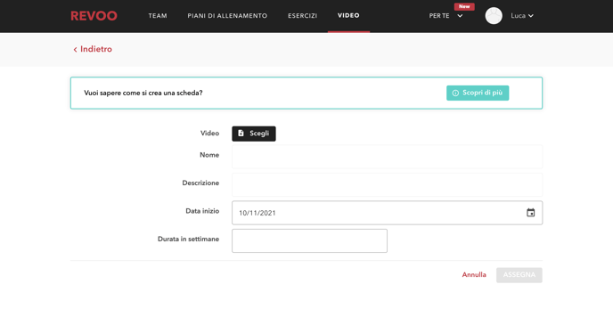Focus the Durata in settimane field
The image size is (613, 333).
[309, 240]
